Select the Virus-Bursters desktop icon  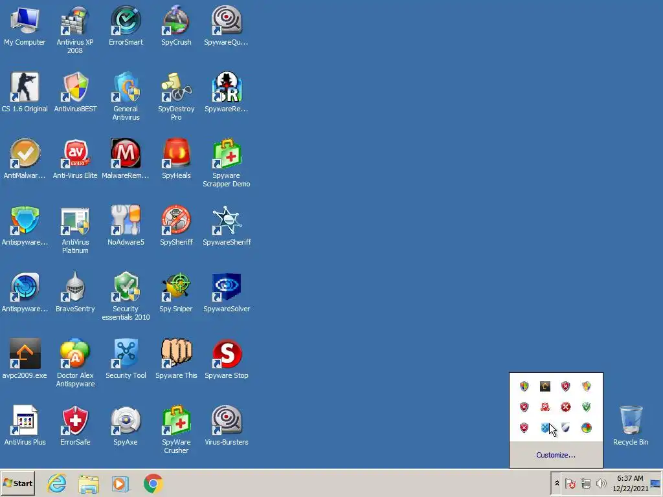pyautogui.click(x=226, y=426)
